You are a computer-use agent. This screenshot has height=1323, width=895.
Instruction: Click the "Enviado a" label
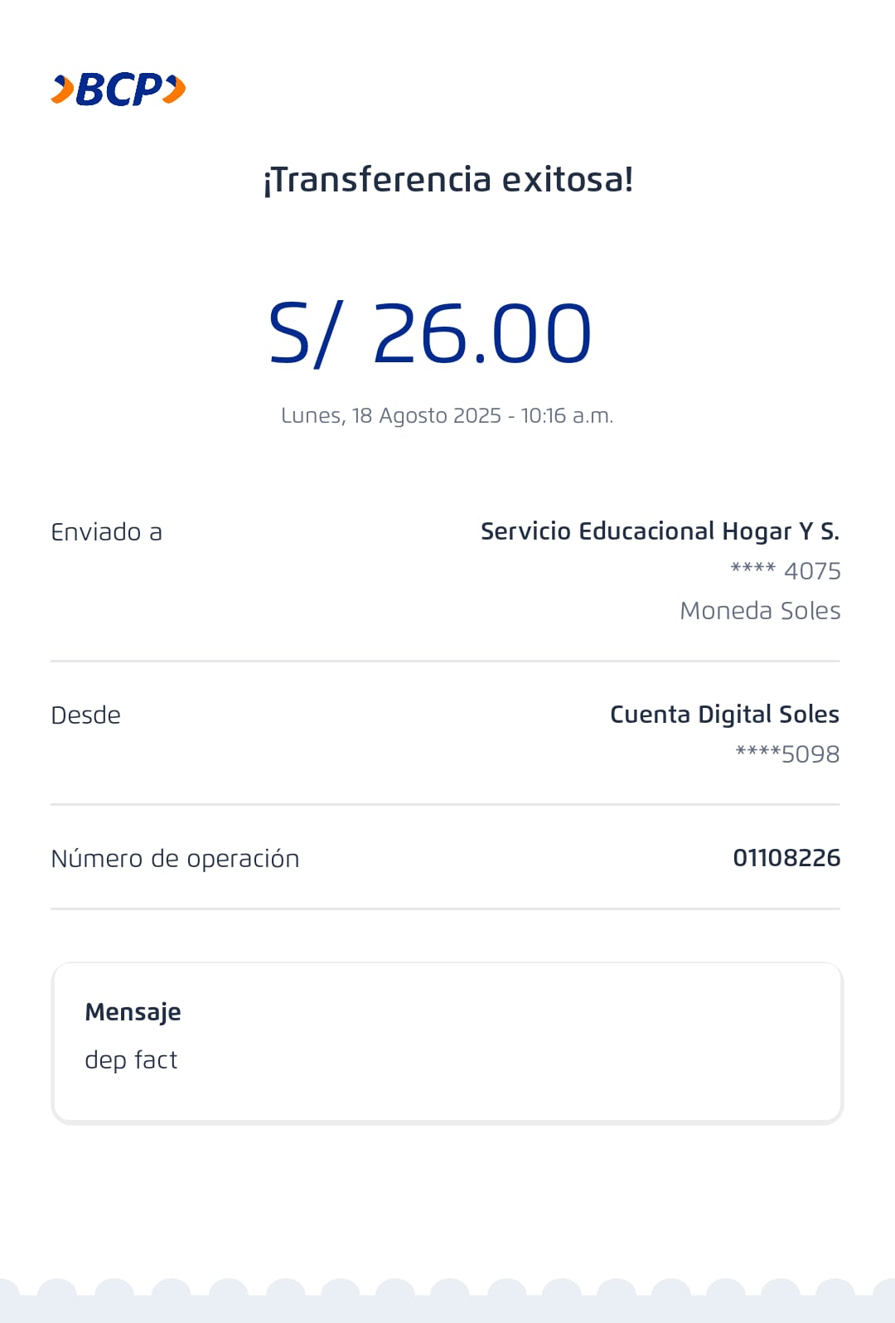point(106,532)
